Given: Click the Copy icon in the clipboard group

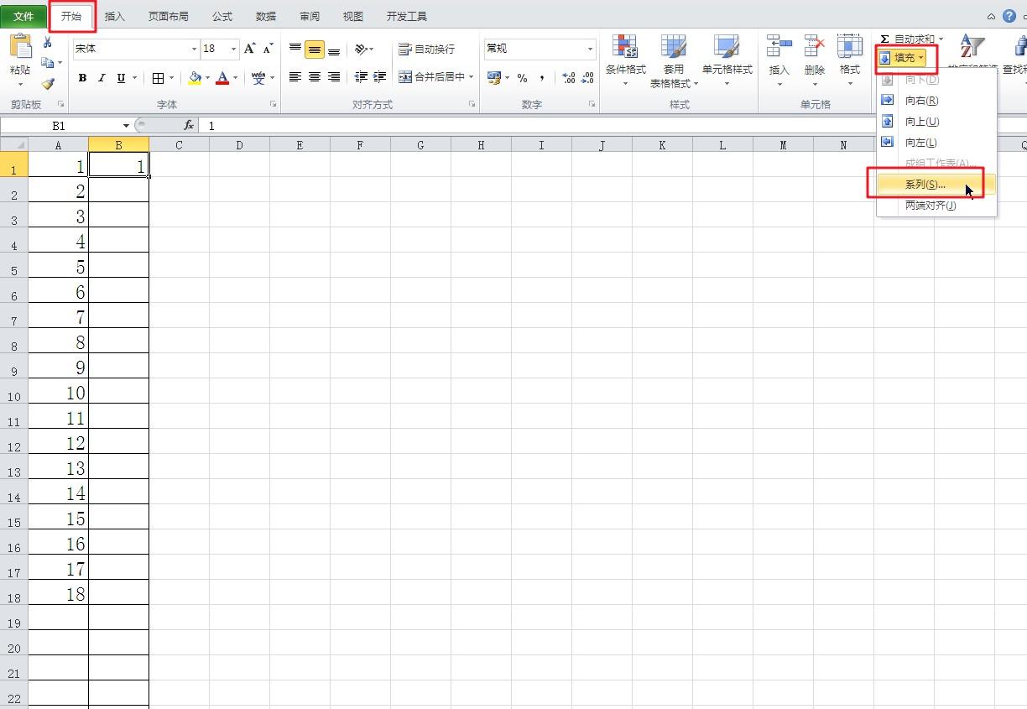Looking at the screenshot, I should 48,63.
